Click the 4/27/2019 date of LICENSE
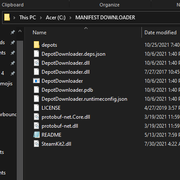 162,108
